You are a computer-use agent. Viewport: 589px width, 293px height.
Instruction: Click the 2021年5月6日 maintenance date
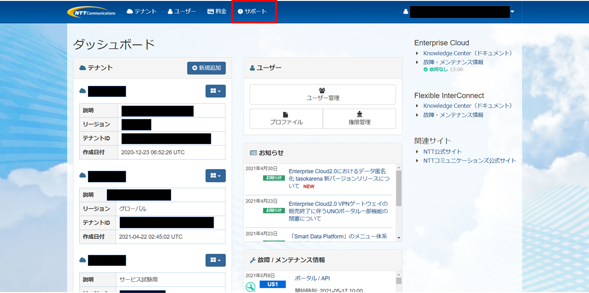pyautogui.click(x=260, y=276)
